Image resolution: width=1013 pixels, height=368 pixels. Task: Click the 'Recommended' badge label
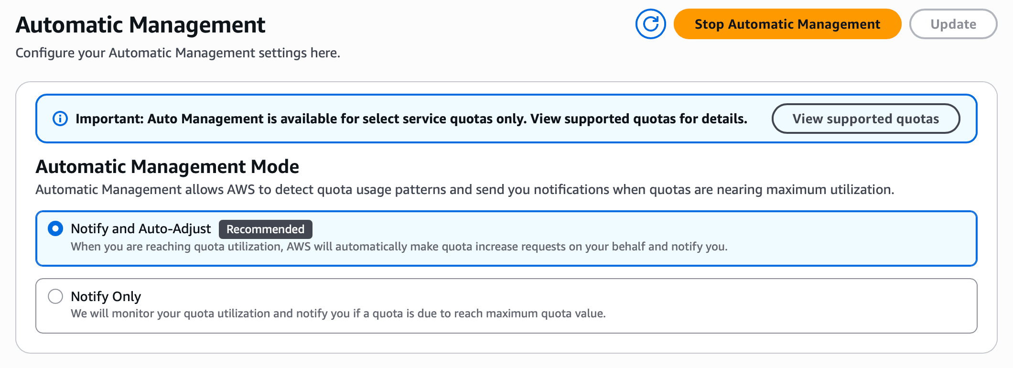pyautogui.click(x=265, y=229)
